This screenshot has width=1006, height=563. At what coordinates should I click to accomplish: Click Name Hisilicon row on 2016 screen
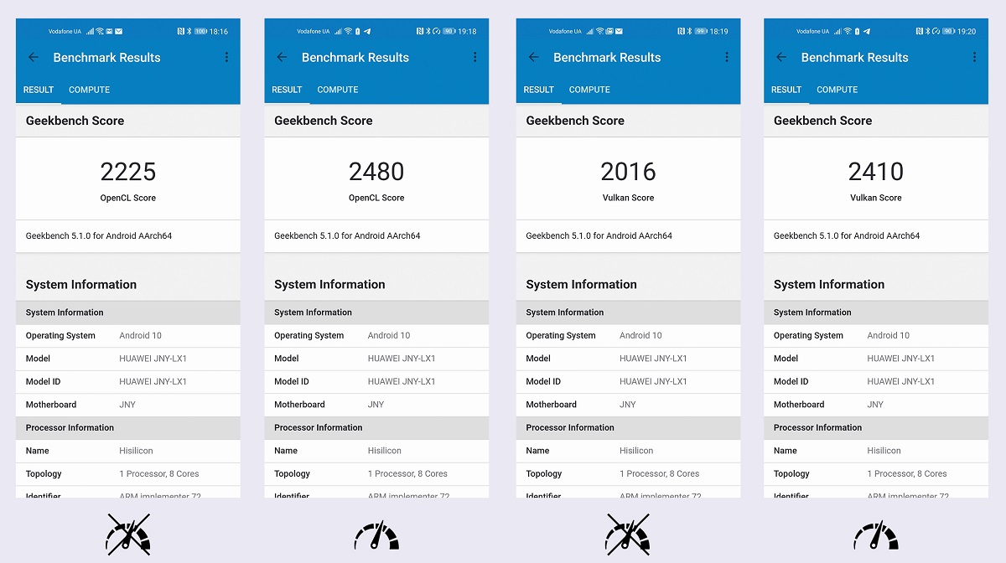tap(628, 451)
